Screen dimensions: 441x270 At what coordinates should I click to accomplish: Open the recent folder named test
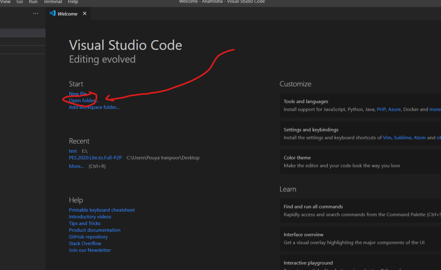(x=73, y=151)
